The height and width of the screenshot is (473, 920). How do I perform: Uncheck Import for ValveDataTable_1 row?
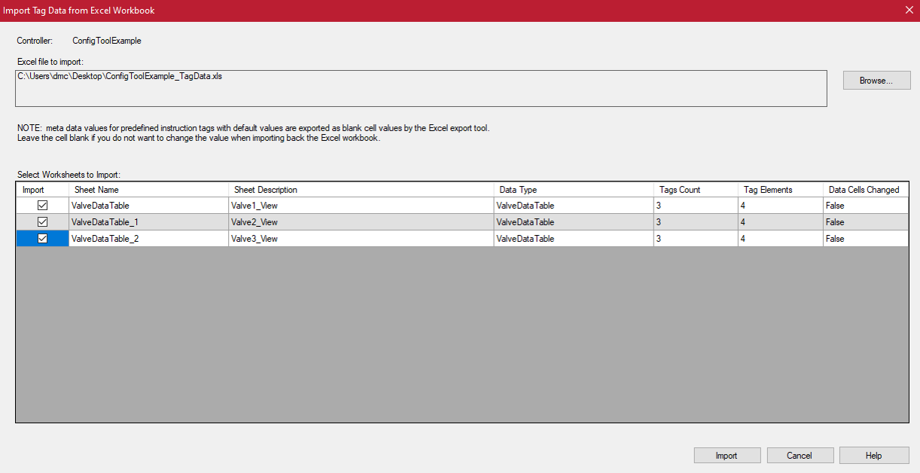tap(43, 222)
